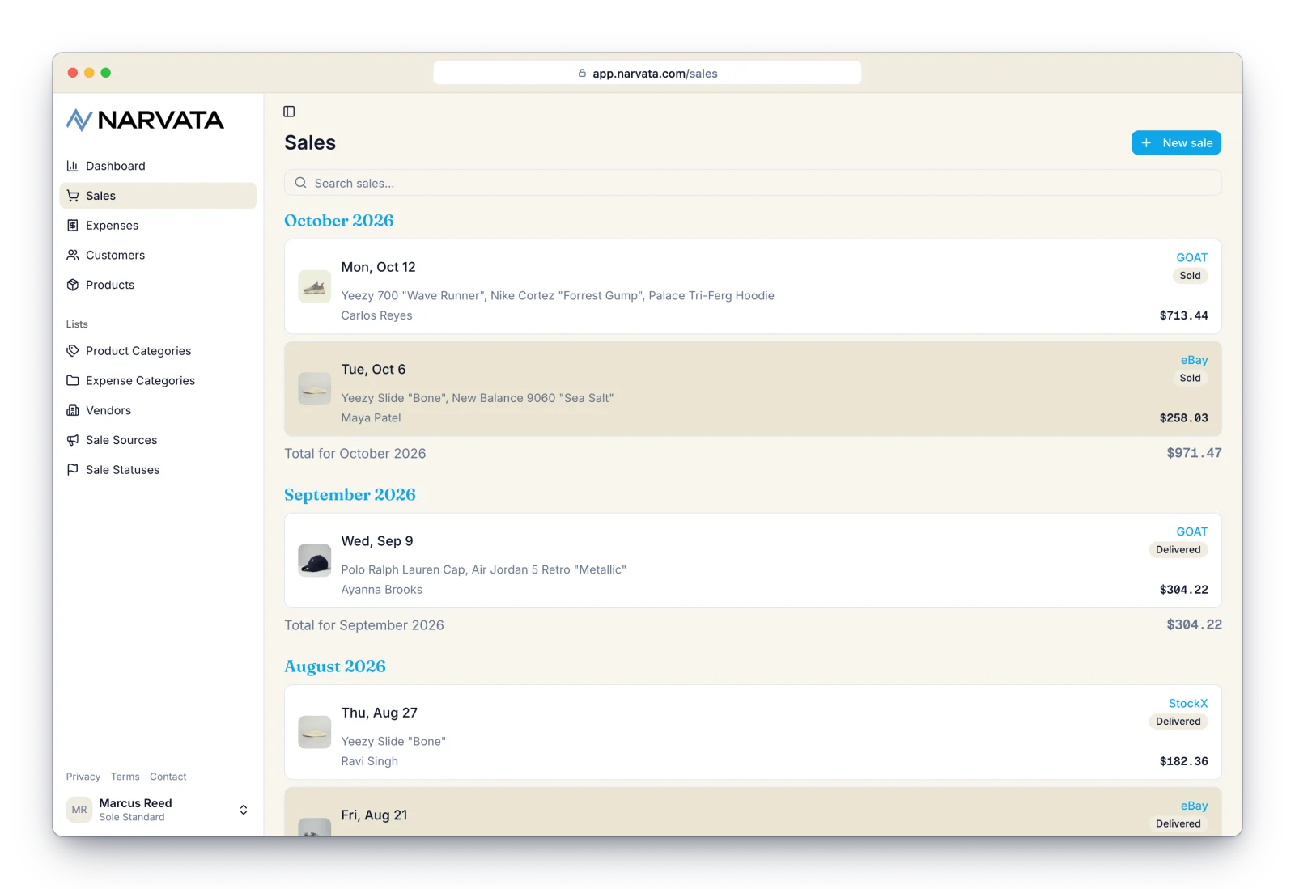Click the August 2026 heading
Viewport: 1295px width, 889px height.
click(335, 667)
